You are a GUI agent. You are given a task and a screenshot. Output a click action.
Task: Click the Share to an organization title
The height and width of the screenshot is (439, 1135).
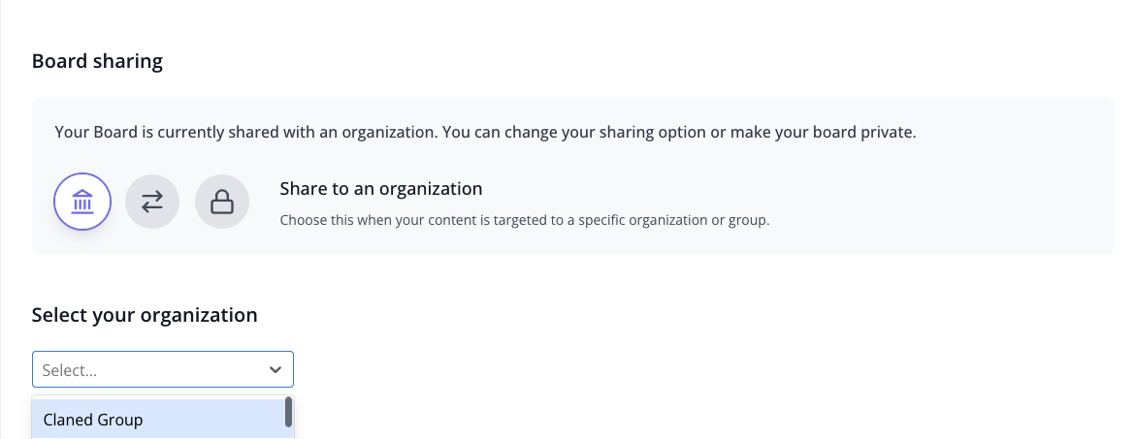[x=380, y=189]
